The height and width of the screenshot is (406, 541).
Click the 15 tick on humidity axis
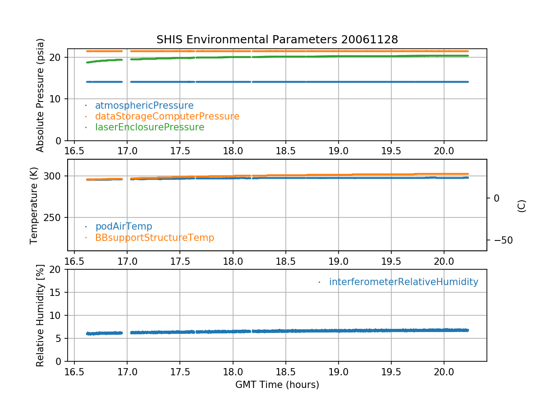[x=58, y=292]
